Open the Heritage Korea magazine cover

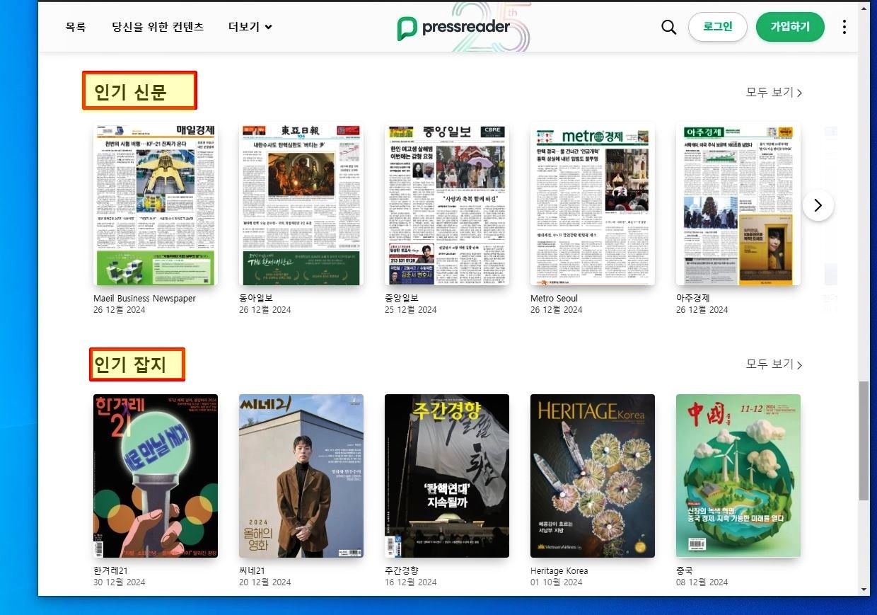[593, 476]
